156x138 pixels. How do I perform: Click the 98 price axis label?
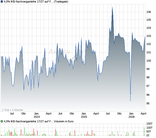(148, 77)
